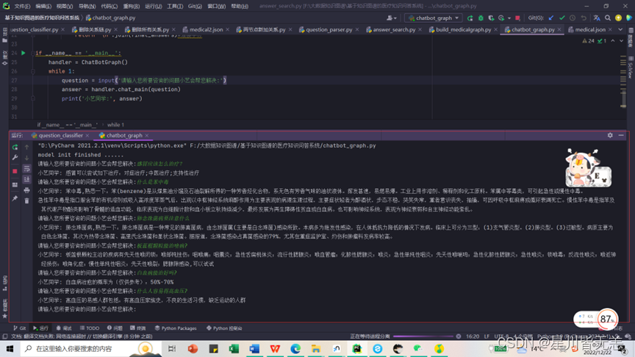Click green run gutter arrow at line 24

point(23,53)
